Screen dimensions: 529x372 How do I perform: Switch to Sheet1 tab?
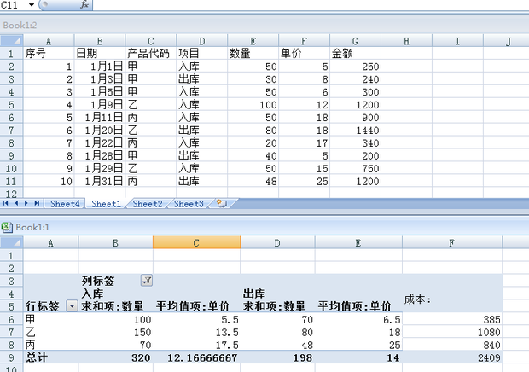click(x=106, y=204)
